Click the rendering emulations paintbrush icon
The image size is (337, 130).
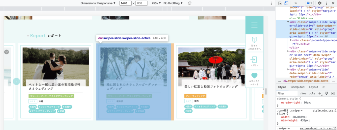(326, 93)
